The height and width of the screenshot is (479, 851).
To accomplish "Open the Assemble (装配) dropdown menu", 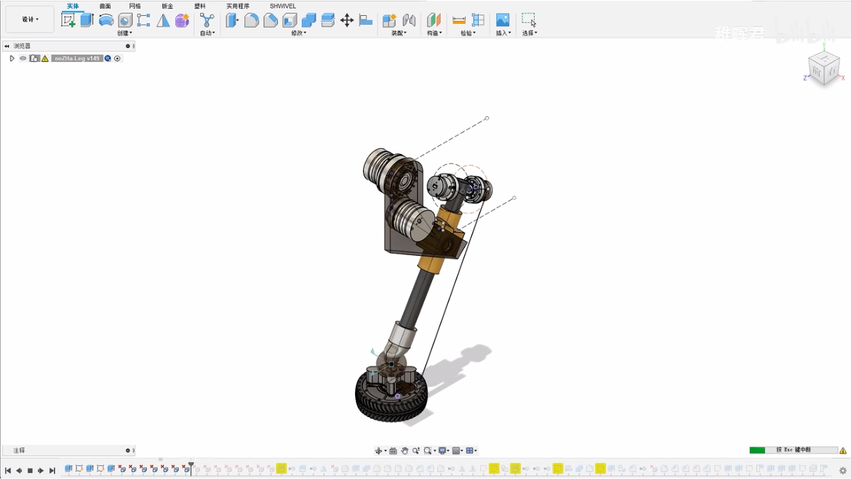I will coord(399,33).
